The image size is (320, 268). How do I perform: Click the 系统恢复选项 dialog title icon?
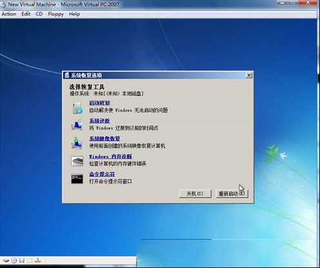click(67, 75)
